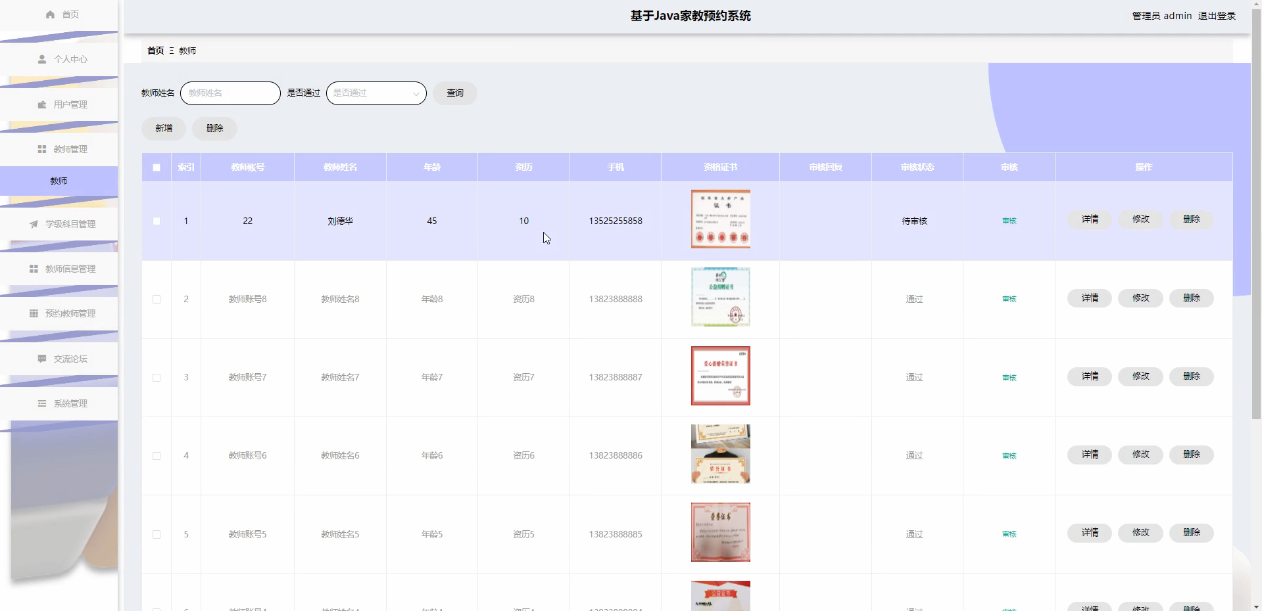The height and width of the screenshot is (611, 1262).
Task: Click 删除 in 刘德华's row
Action: (x=1192, y=219)
